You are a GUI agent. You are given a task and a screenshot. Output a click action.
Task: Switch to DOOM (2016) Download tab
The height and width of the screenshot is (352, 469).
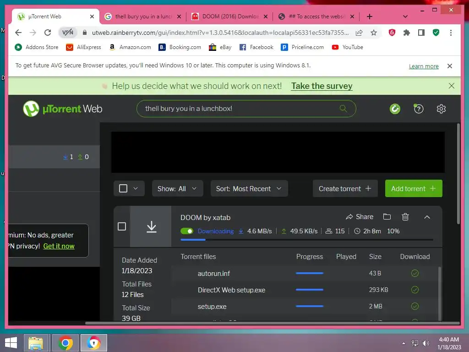tap(229, 16)
